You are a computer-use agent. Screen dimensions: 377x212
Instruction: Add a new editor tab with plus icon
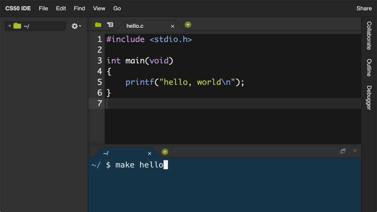188,25
